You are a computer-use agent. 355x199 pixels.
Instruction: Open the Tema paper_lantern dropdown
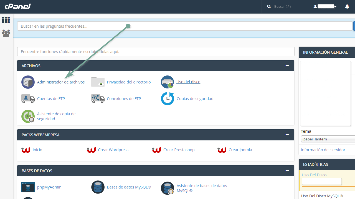[328, 139]
